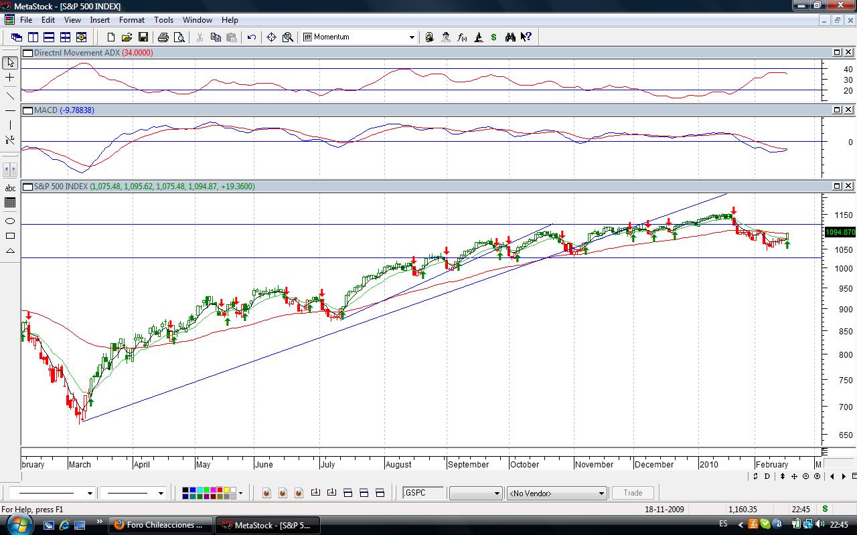Select the crosshair tool
The width and height of the screenshot is (857, 535).
point(10,78)
